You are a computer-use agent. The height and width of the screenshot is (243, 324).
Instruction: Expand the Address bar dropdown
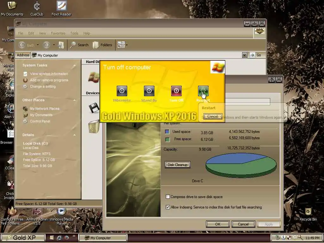[x=245, y=55]
